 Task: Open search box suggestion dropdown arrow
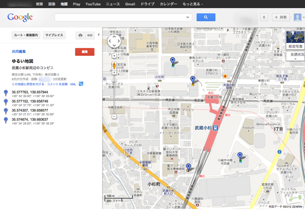click(x=188, y=17)
